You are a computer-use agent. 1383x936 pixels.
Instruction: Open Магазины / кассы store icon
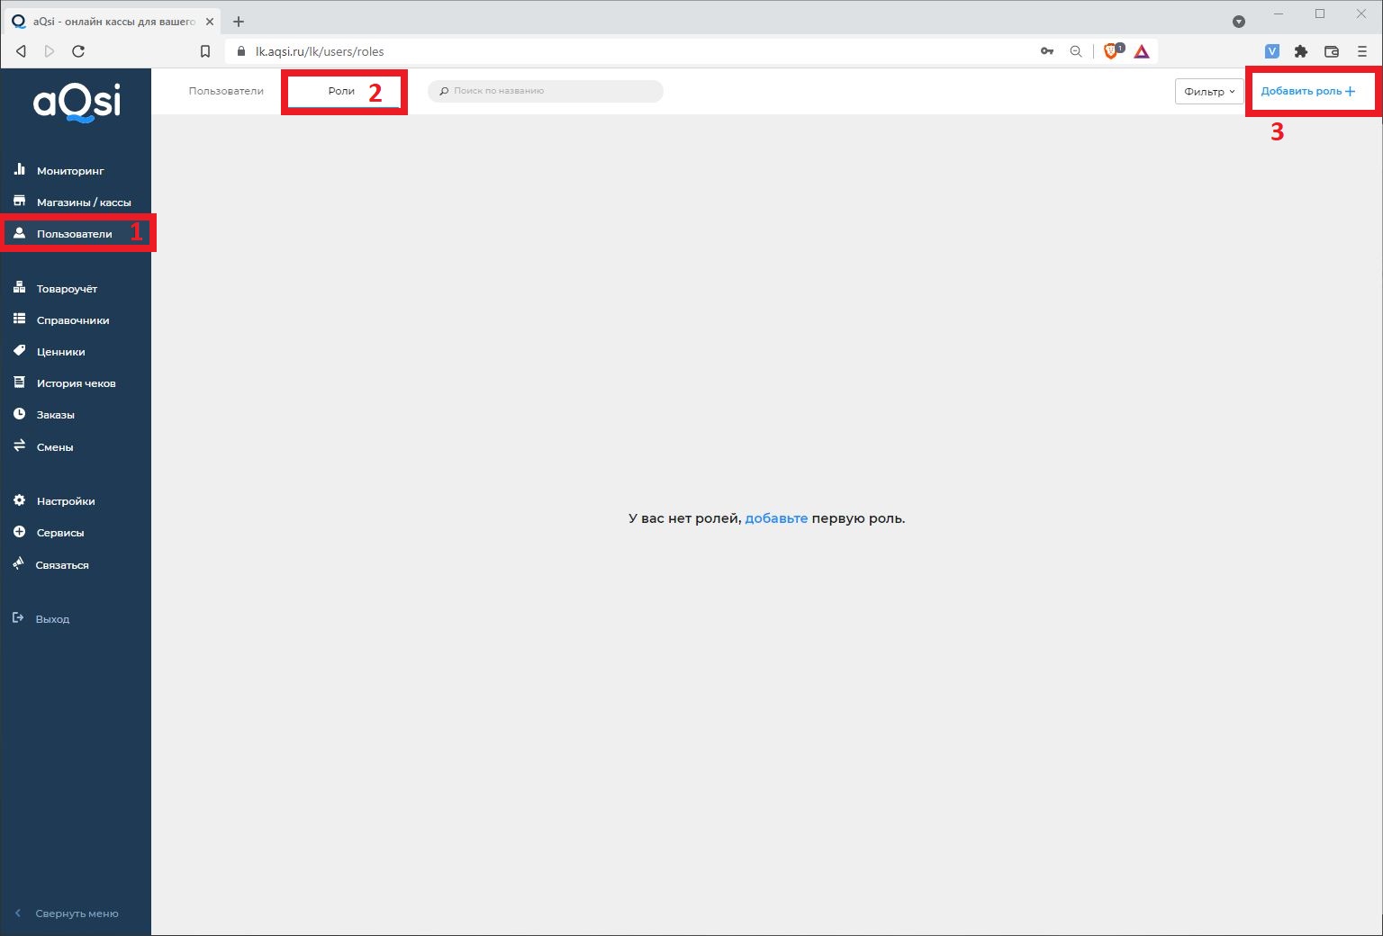(19, 202)
